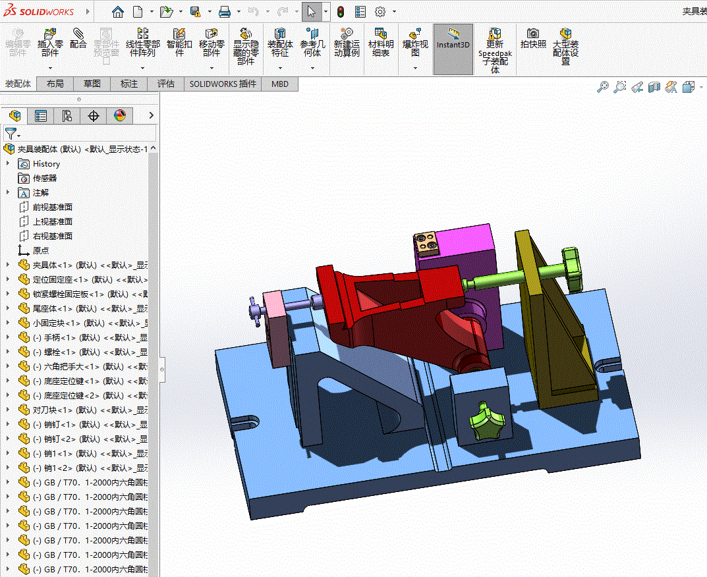Image resolution: width=707 pixels, height=577 pixels.
Task: Click Large Assembly Settings (大型装配体设置)
Action: pos(565,46)
